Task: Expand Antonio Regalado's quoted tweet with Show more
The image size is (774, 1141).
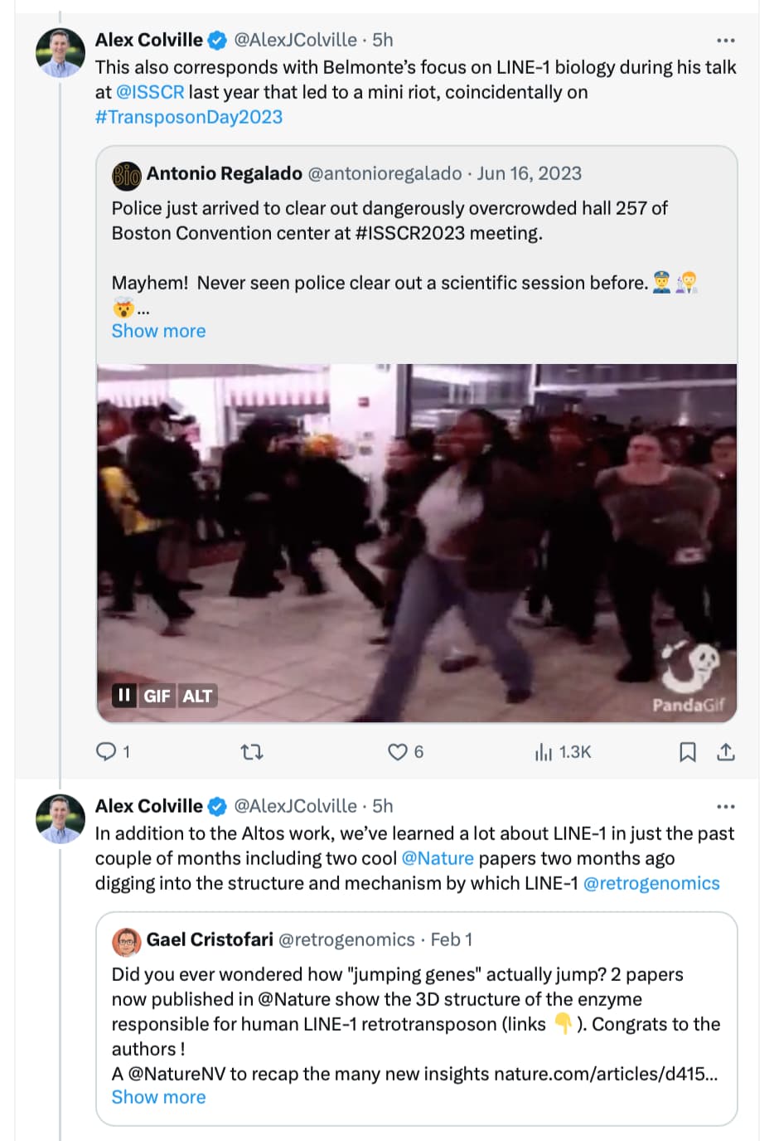Action: (158, 331)
